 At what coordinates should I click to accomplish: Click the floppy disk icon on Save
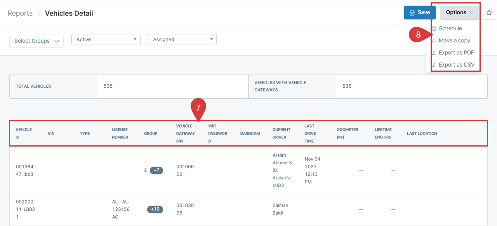[x=412, y=13]
